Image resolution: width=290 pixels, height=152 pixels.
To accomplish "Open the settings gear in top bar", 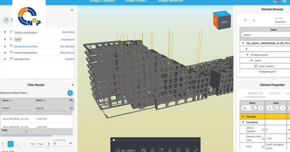I will 284,1.
